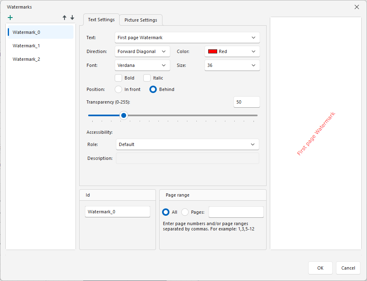Enable the Italic checkbox
The height and width of the screenshot is (281, 367).
point(147,77)
